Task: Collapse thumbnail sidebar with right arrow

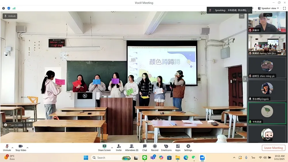Action: point(245,79)
